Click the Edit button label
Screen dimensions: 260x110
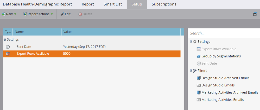pos(68,14)
